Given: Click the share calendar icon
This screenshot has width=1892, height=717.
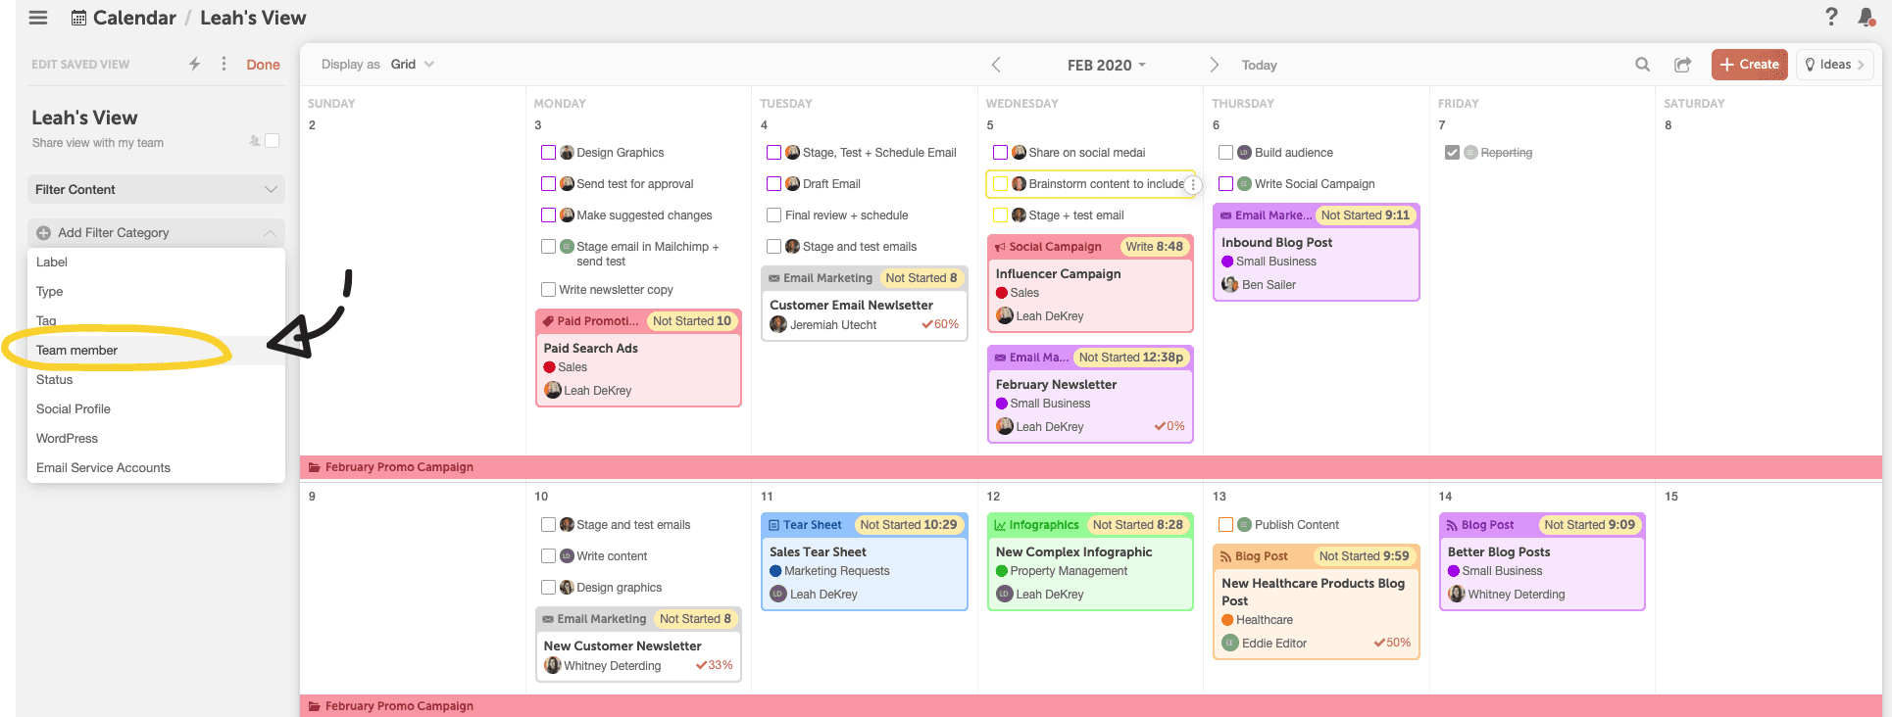Looking at the screenshot, I should tap(1682, 65).
